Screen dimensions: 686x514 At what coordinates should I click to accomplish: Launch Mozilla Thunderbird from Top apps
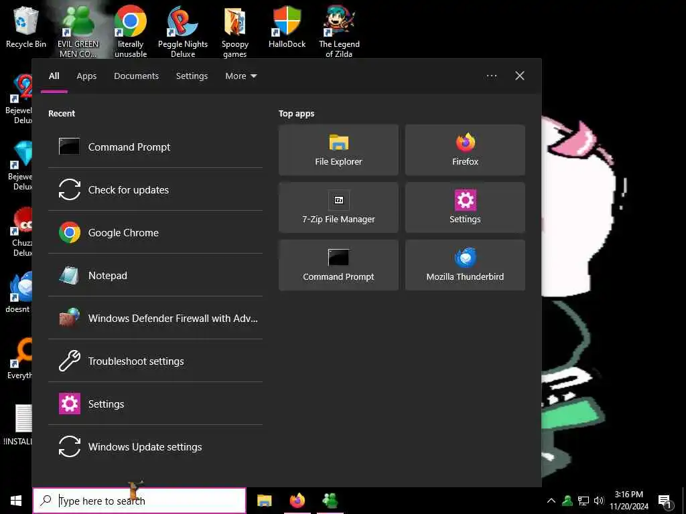(465, 265)
